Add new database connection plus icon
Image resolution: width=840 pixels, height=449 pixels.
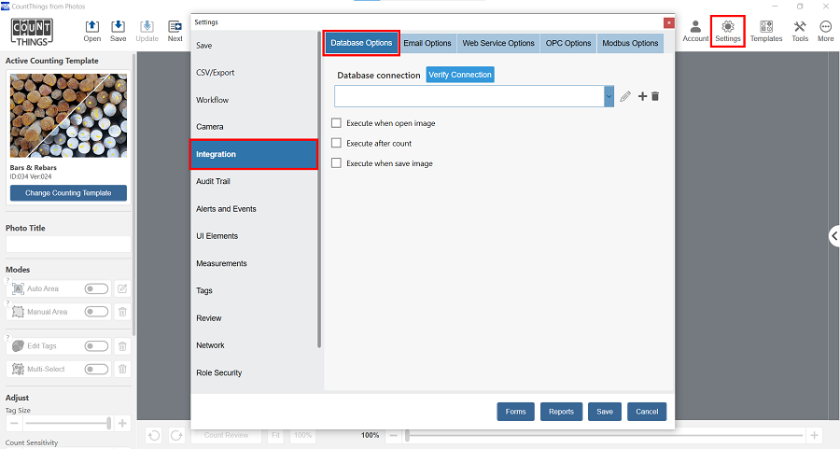642,96
